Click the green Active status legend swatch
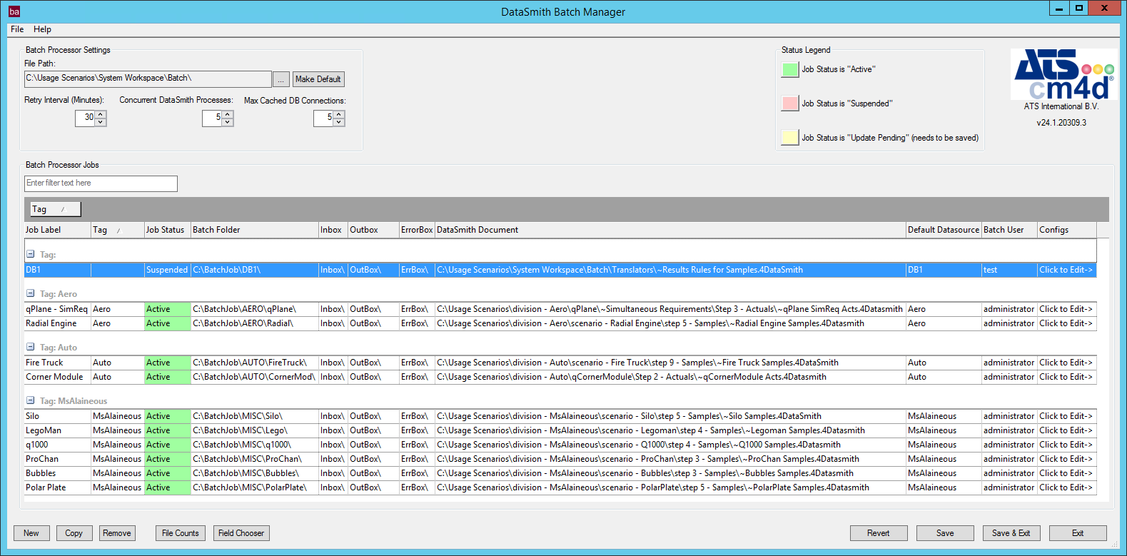The image size is (1127, 556). pyautogui.click(x=790, y=69)
